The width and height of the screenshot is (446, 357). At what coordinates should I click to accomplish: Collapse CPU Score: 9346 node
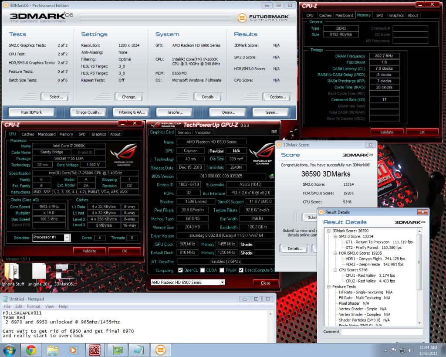pyautogui.click(x=335, y=270)
